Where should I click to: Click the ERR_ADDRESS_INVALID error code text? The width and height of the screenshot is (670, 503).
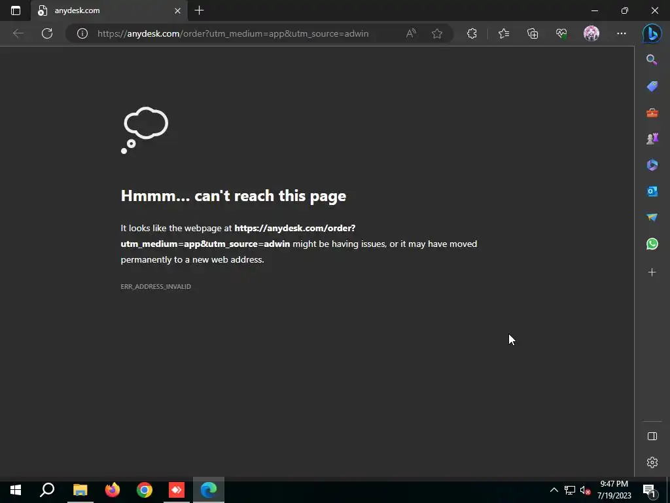pos(156,287)
